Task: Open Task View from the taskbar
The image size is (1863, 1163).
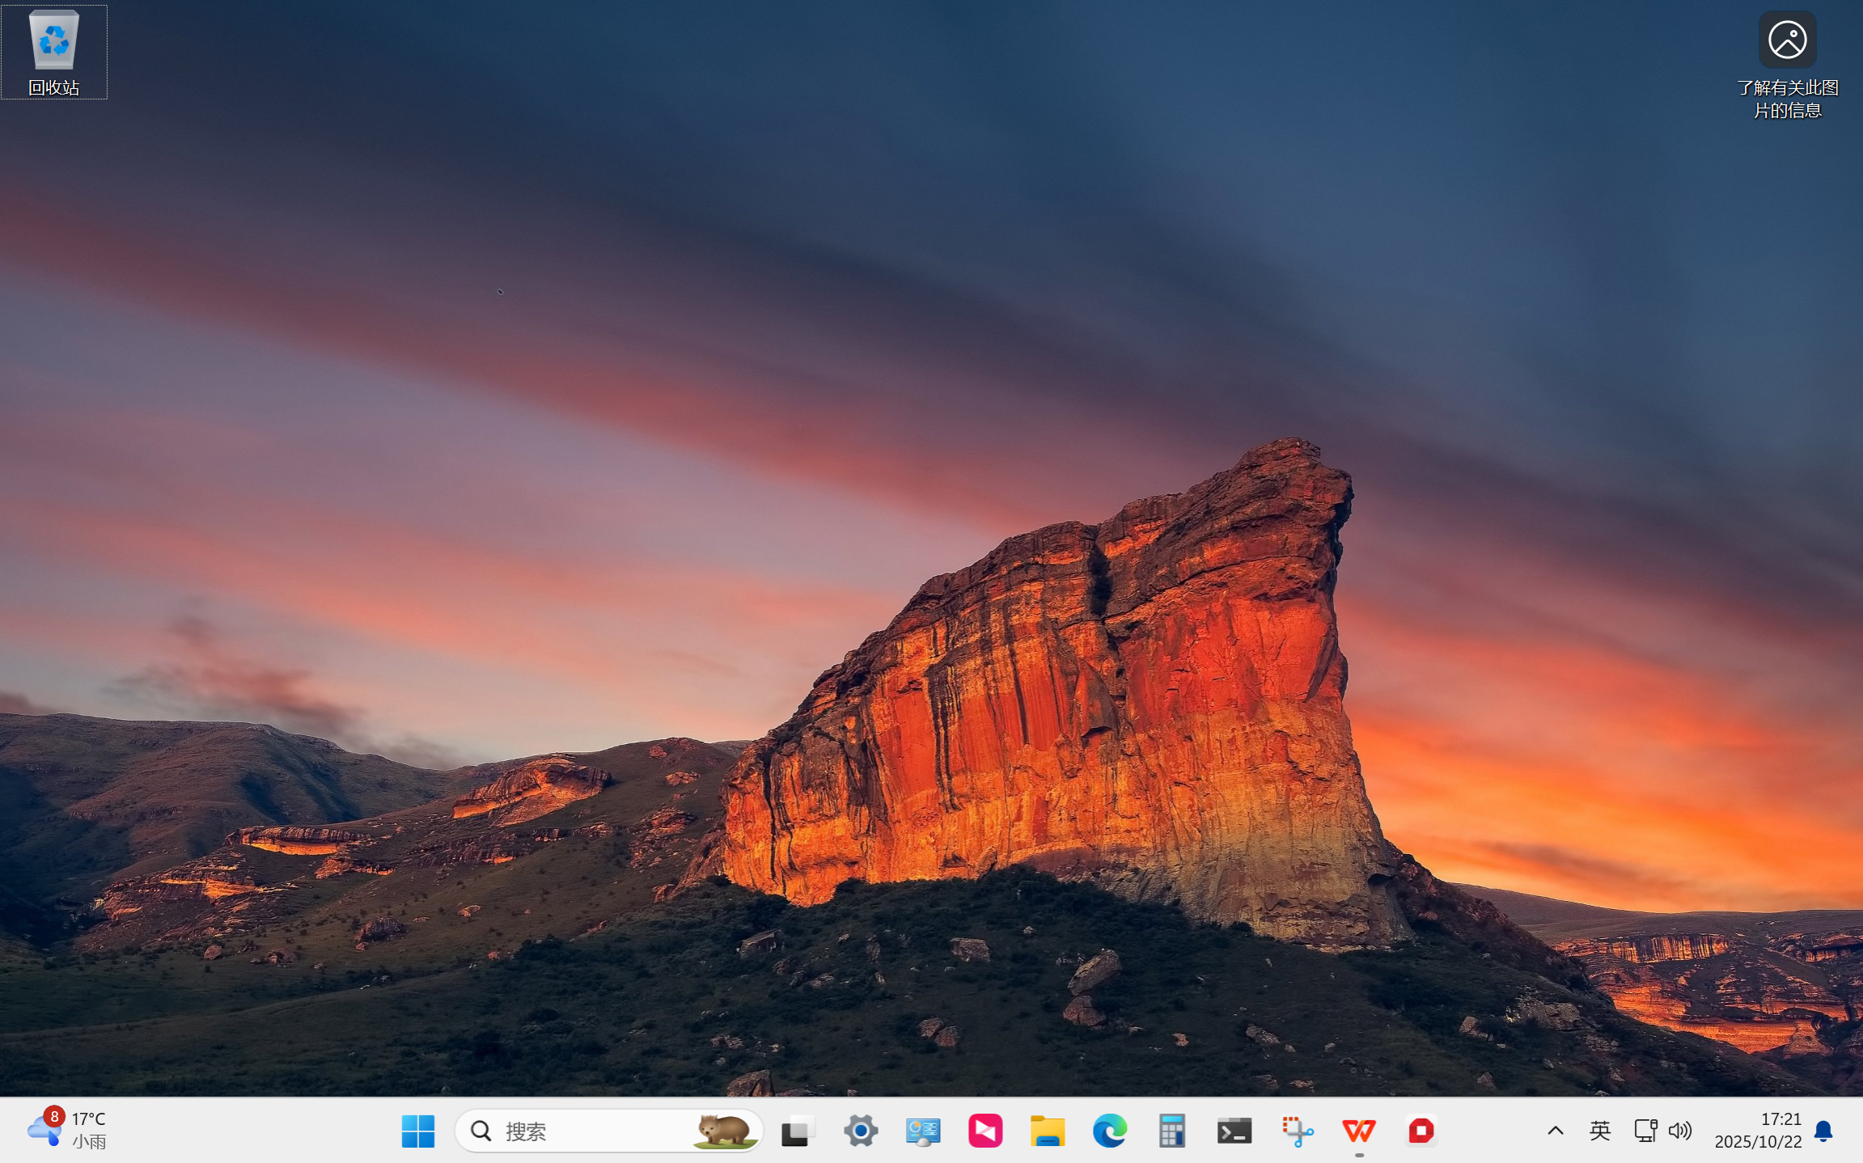Action: click(798, 1131)
